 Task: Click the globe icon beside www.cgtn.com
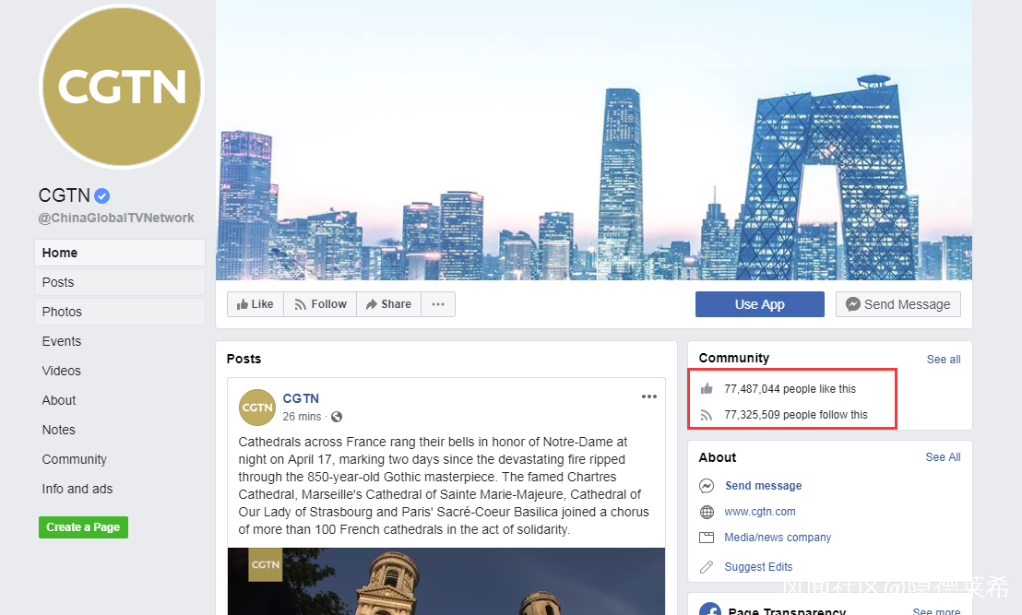(x=707, y=512)
